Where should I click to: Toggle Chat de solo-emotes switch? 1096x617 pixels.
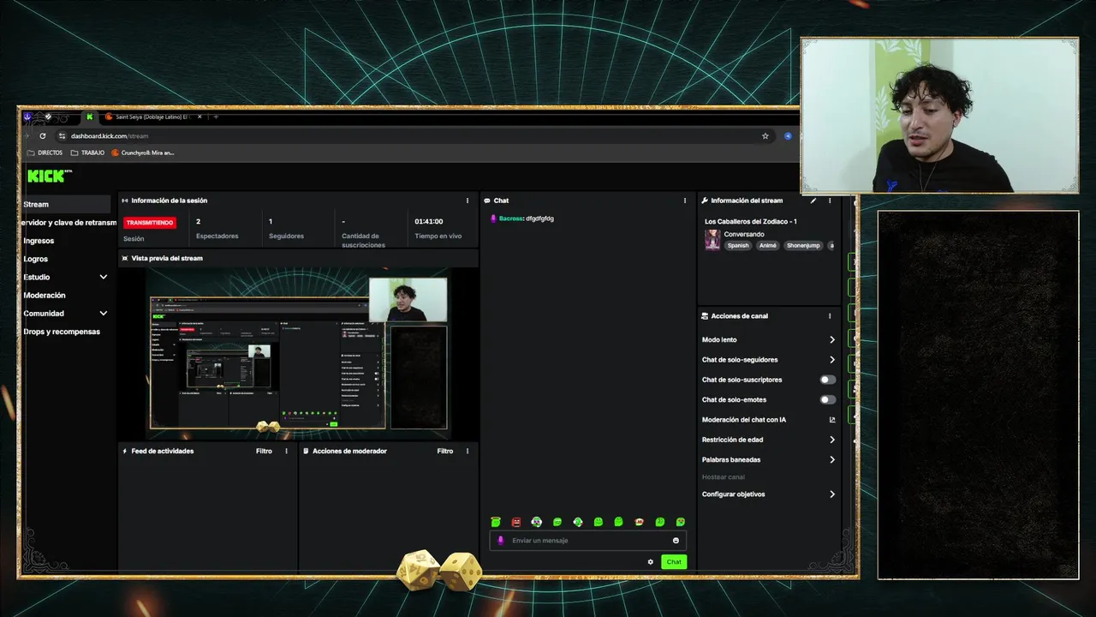tap(828, 399)
